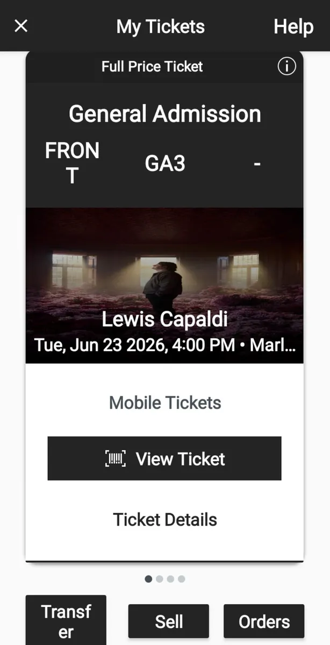
Task: Select the first ticket page dot
Action: tap(148, 579)
